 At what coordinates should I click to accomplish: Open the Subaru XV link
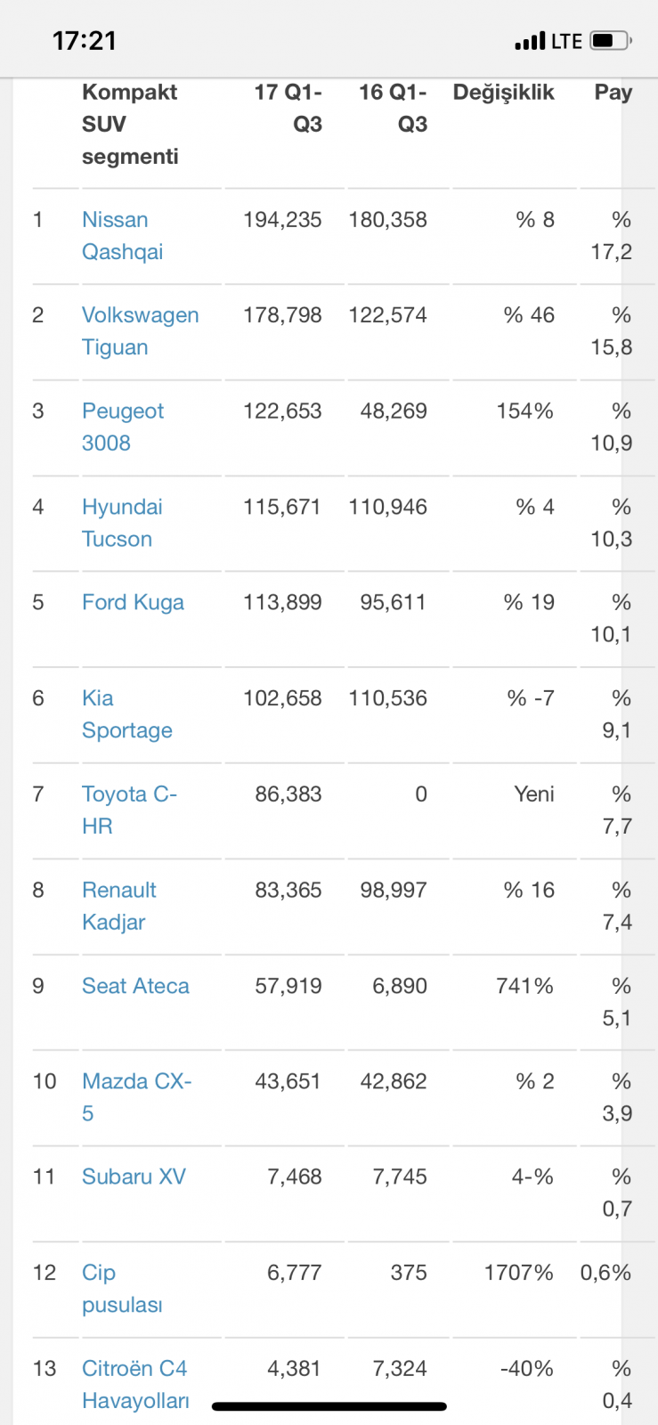click(x=134, y=1177)
